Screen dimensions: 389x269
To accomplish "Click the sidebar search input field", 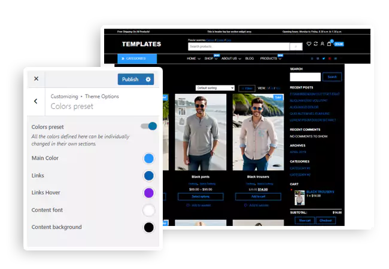I will (305, 77).
